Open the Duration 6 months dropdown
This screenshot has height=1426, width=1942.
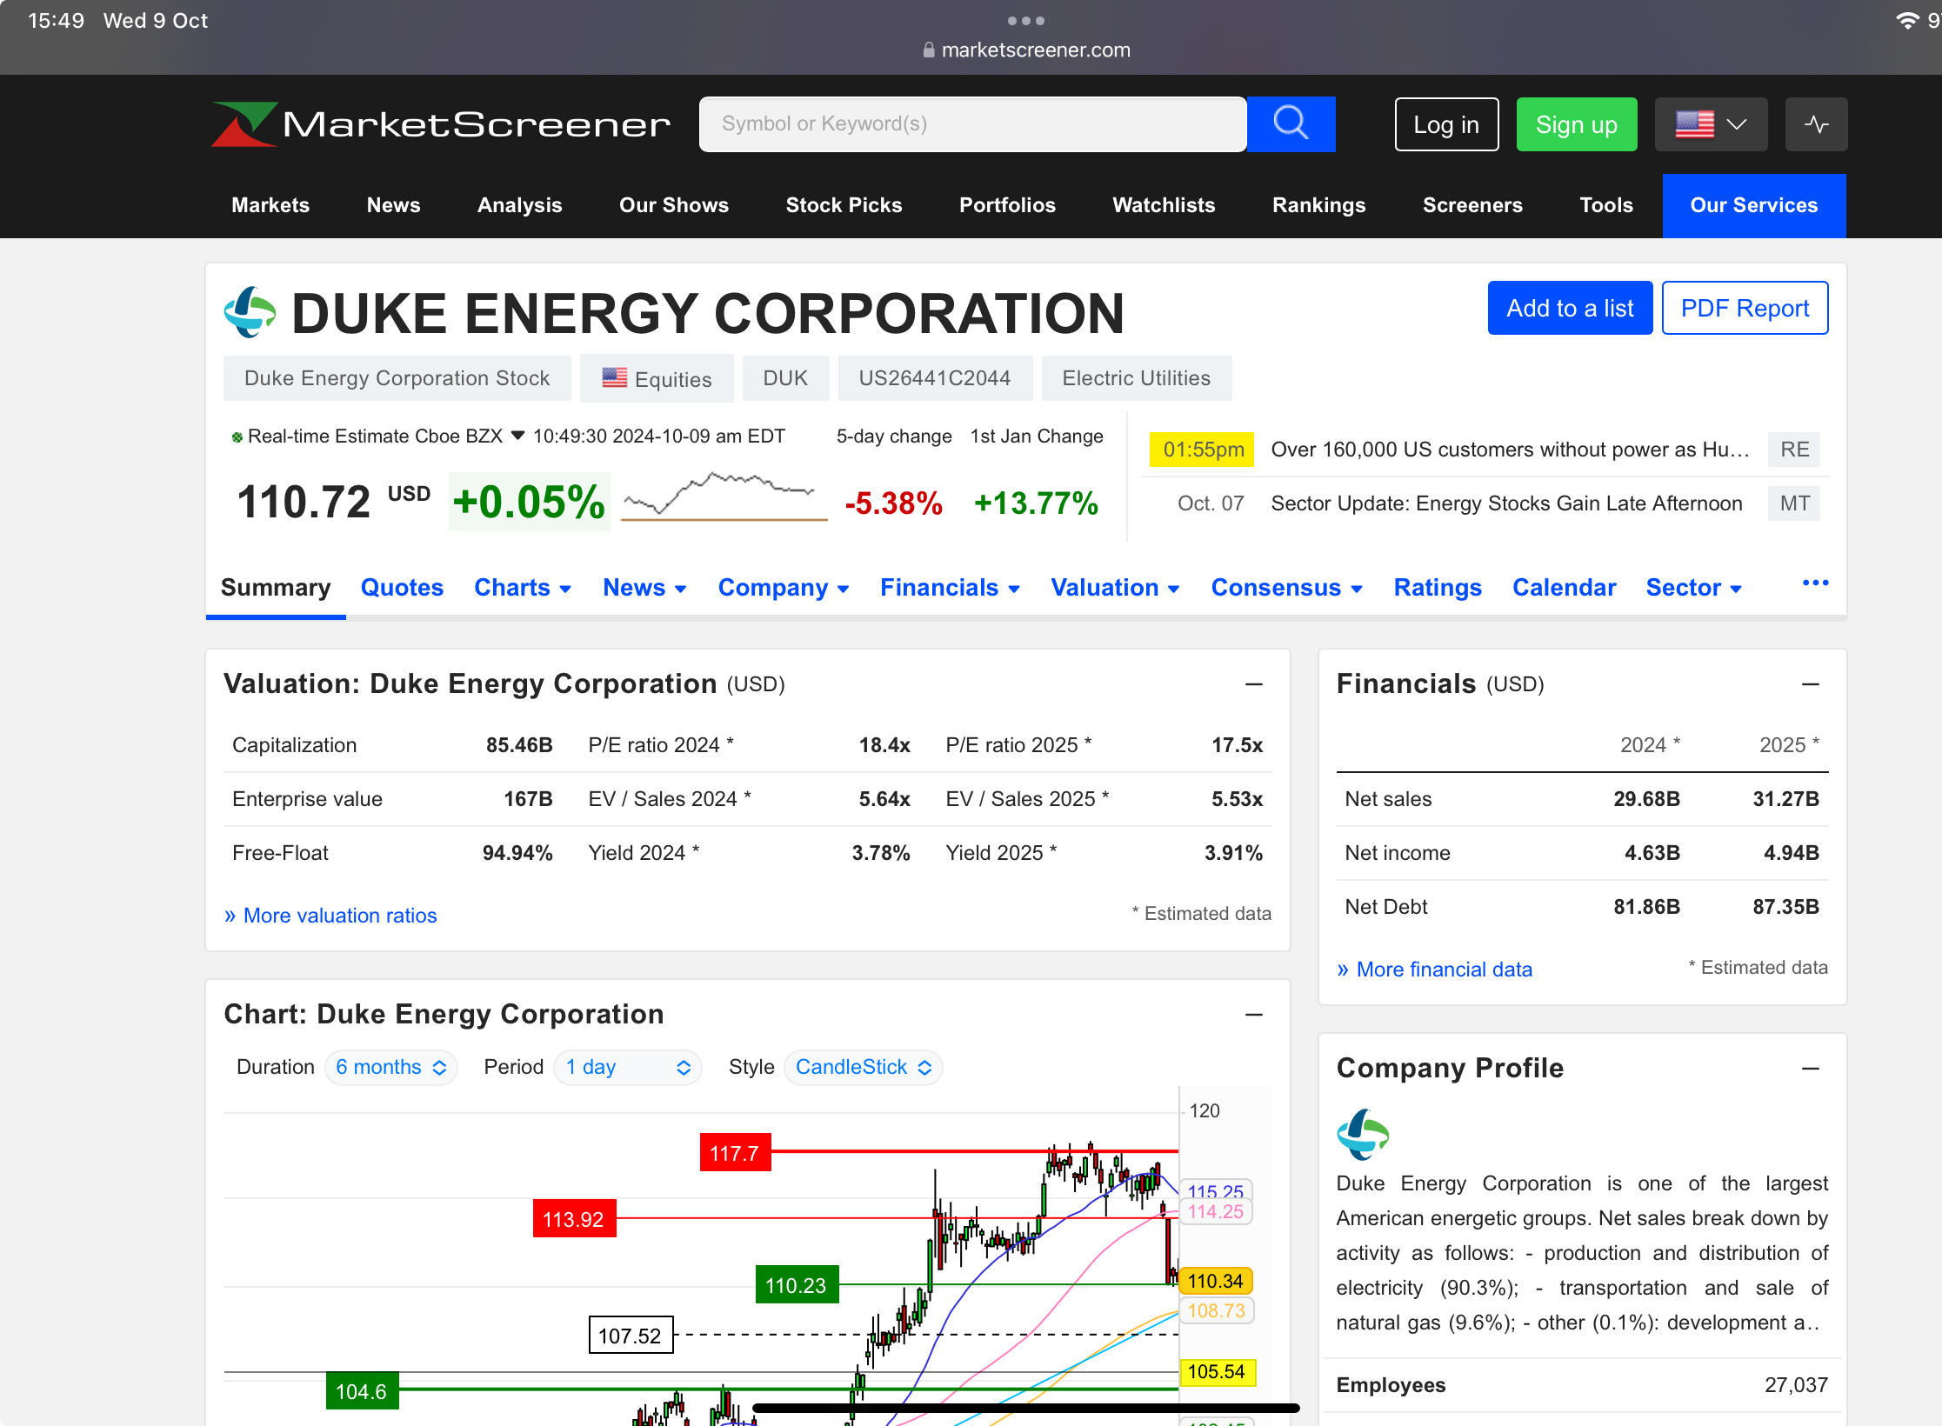pyautogui.click(x=390, y=1067)
